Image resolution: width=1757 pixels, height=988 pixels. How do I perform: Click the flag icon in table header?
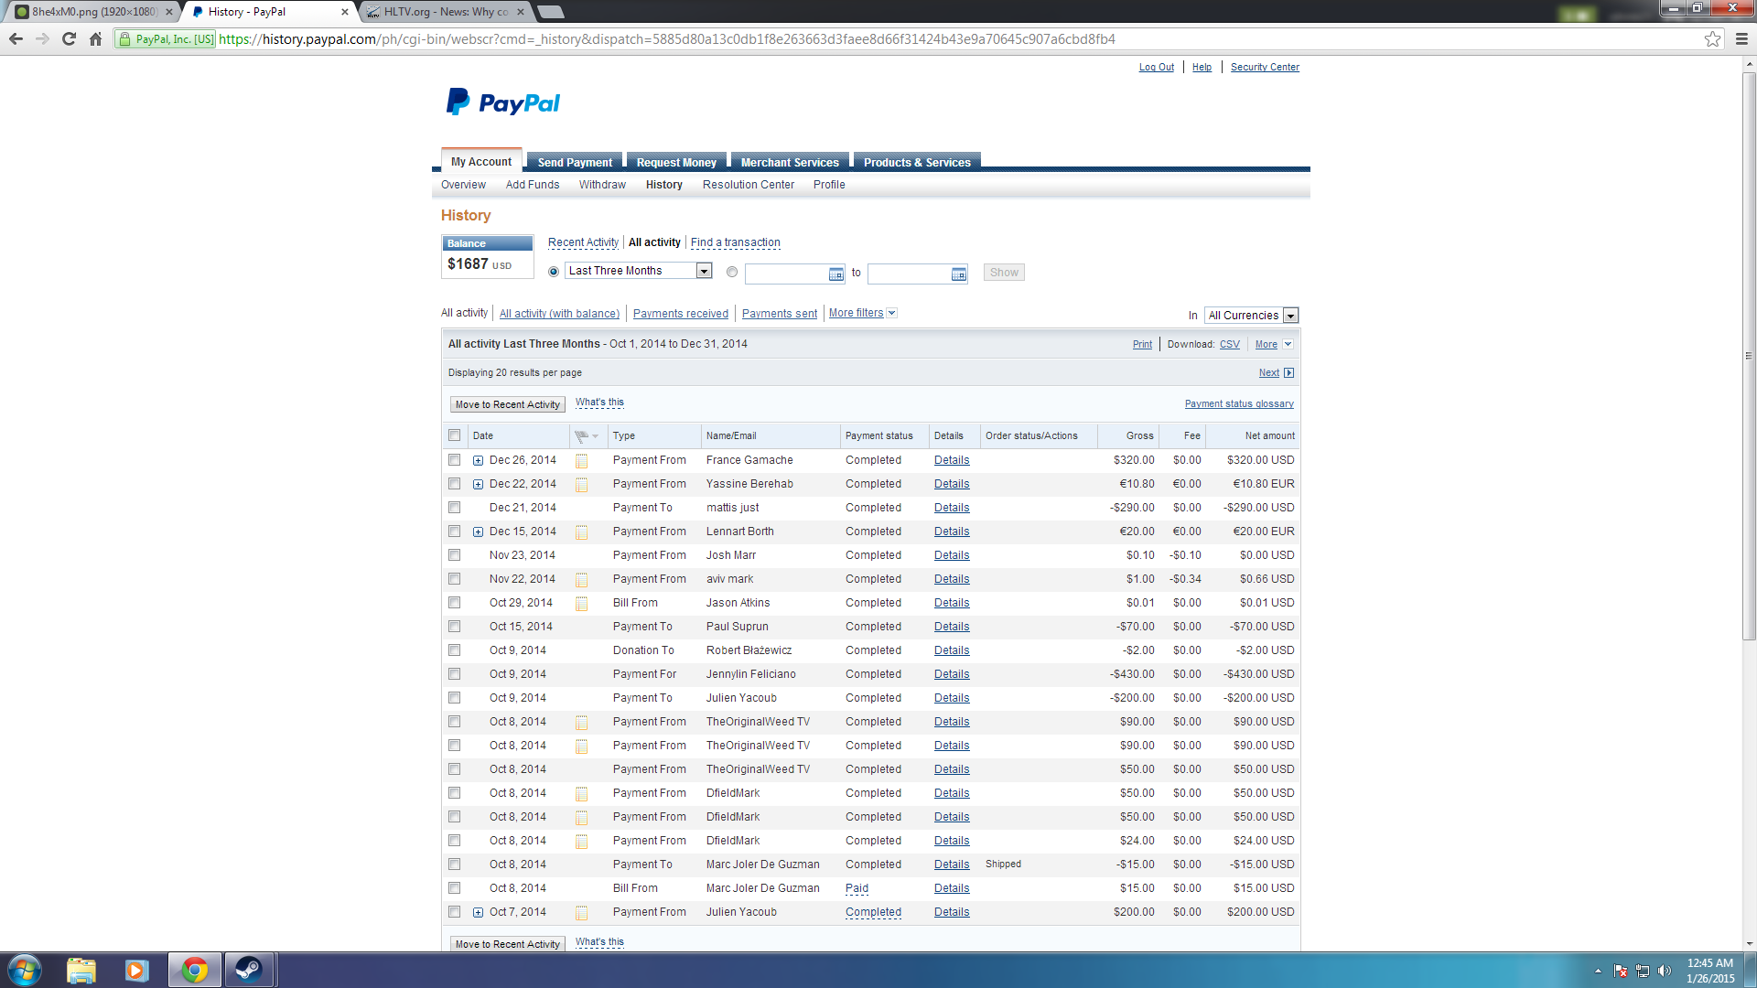click(x=581, y=436)
